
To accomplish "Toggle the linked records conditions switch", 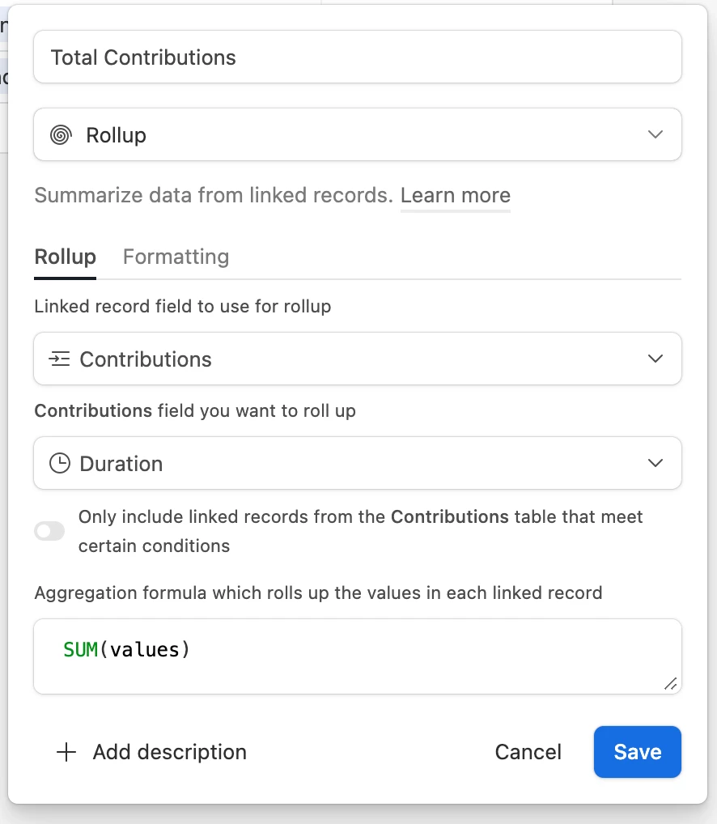I will tap(49, 531).
